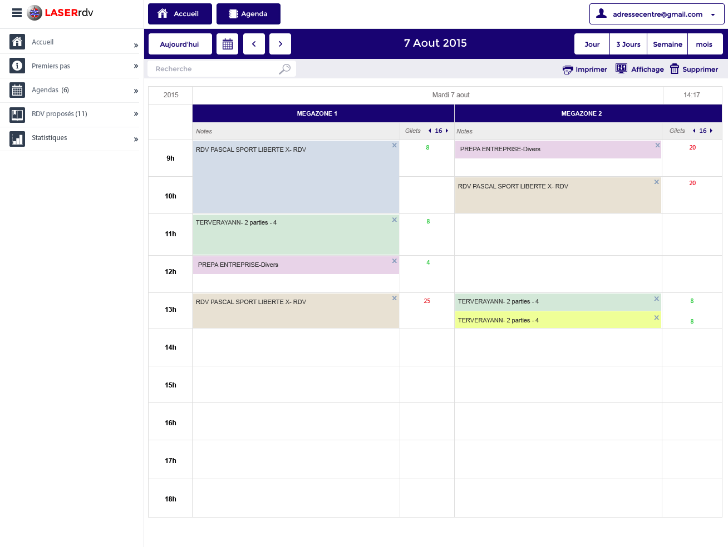The image size is (728, 547).
Task: Click the Aujourd'hui button
Action: coord(179,44)
